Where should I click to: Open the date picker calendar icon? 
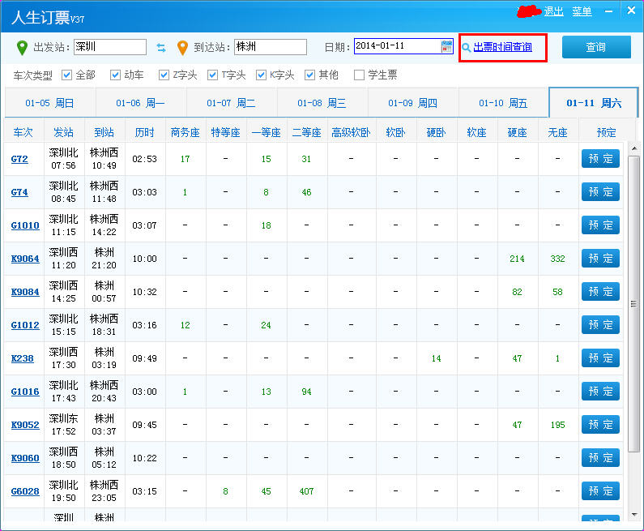coord(446,46)
